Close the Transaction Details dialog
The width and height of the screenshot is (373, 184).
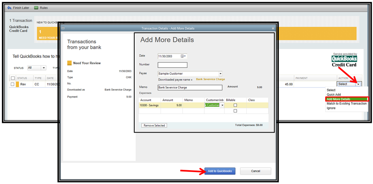(273, 28)
